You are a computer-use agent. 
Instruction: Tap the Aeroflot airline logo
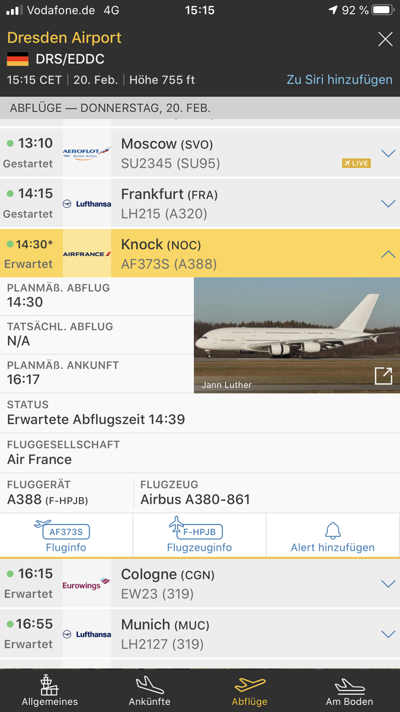(x=87, y=154)
